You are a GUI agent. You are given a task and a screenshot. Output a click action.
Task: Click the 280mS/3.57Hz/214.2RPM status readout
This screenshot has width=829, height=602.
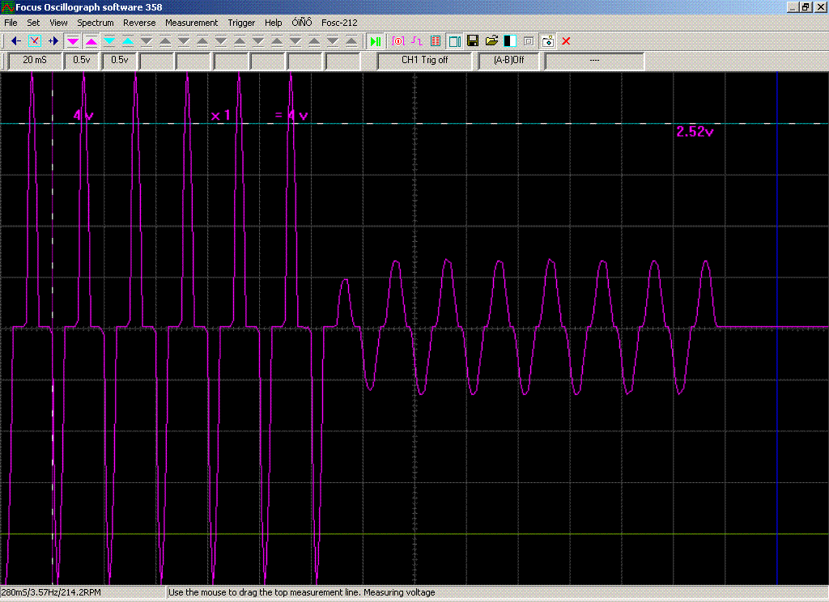coord(51,592)
